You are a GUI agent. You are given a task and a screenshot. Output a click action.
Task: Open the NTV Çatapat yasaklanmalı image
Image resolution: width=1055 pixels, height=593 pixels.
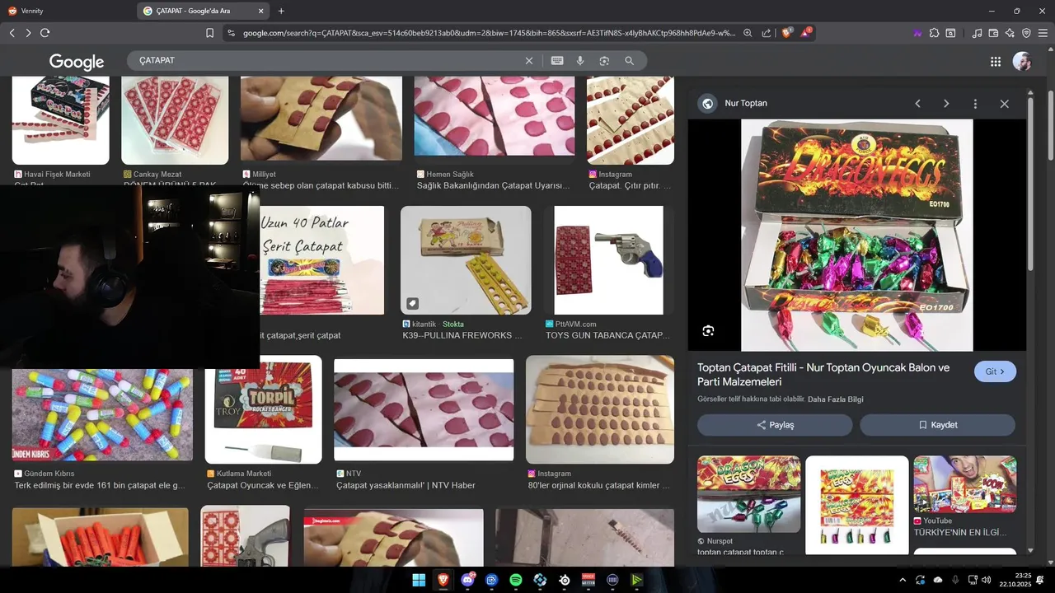pos(424,409)
